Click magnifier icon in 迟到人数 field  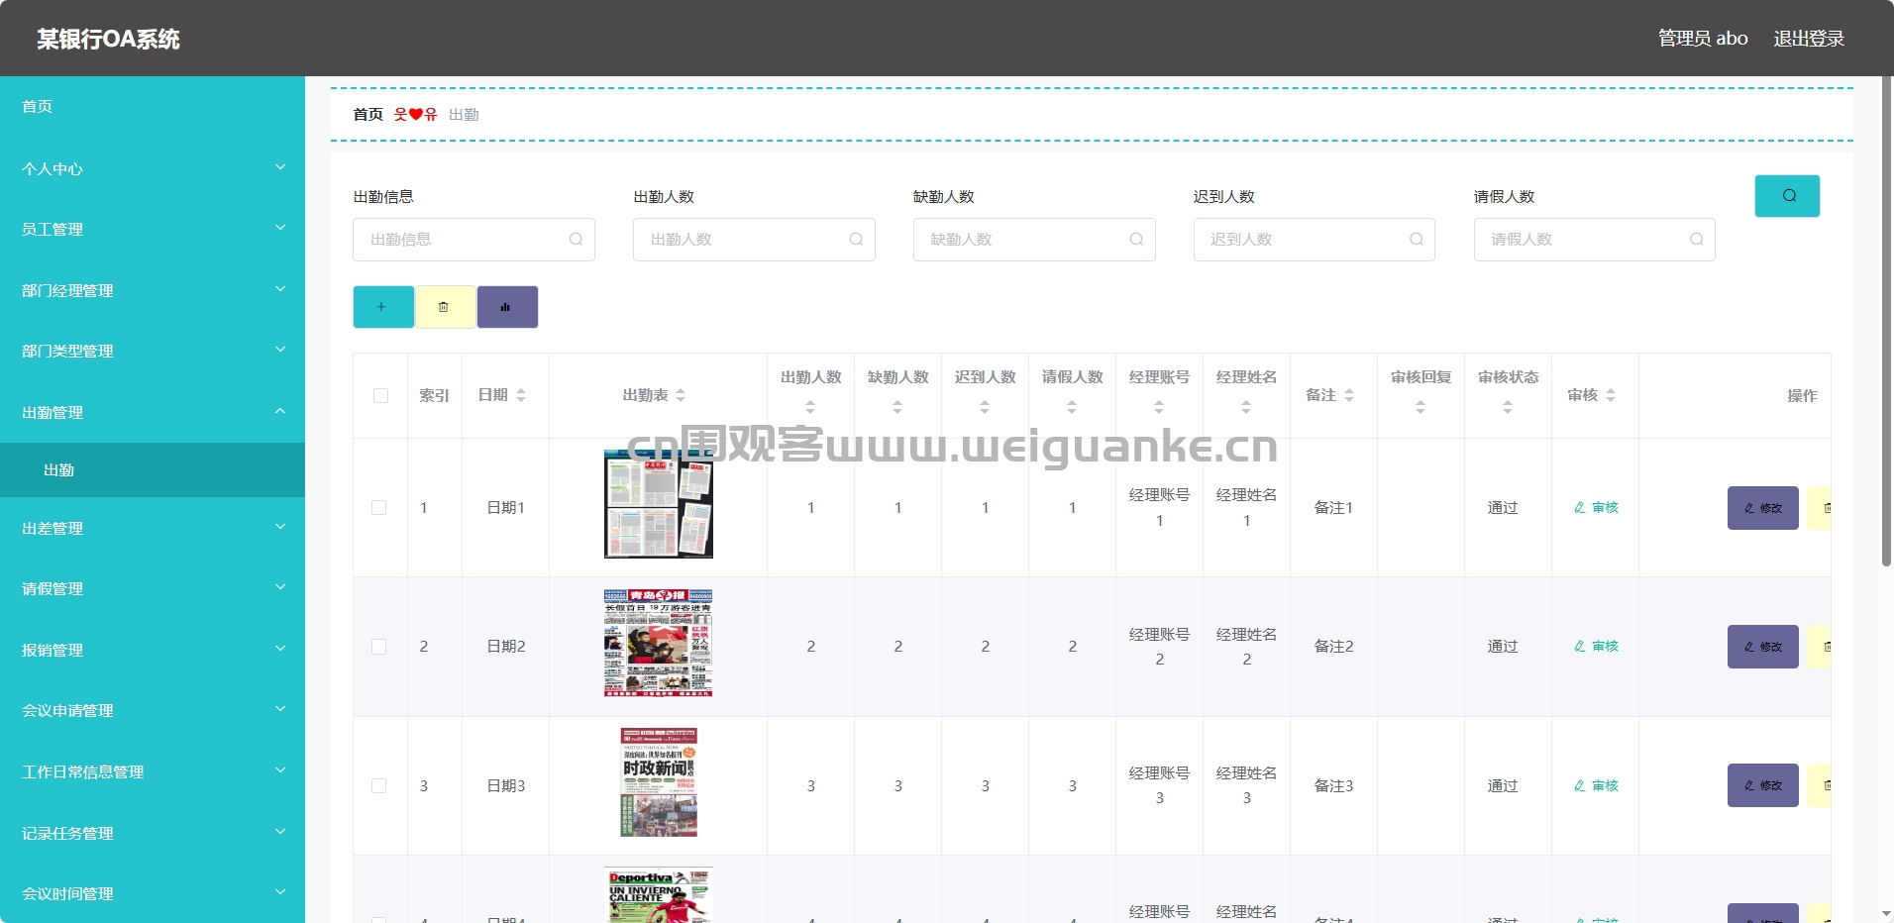click(1417, 240)
